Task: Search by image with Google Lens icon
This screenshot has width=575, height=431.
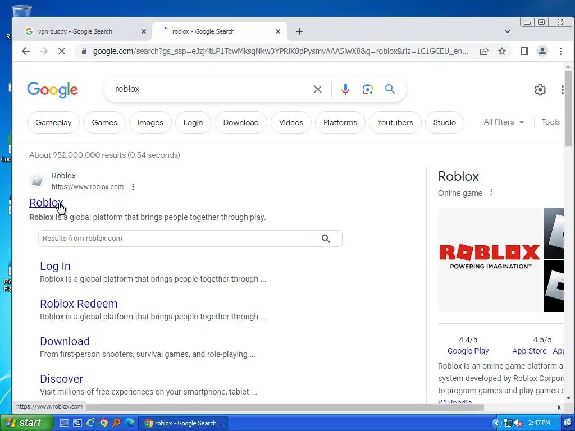Action: pos(367,89)
